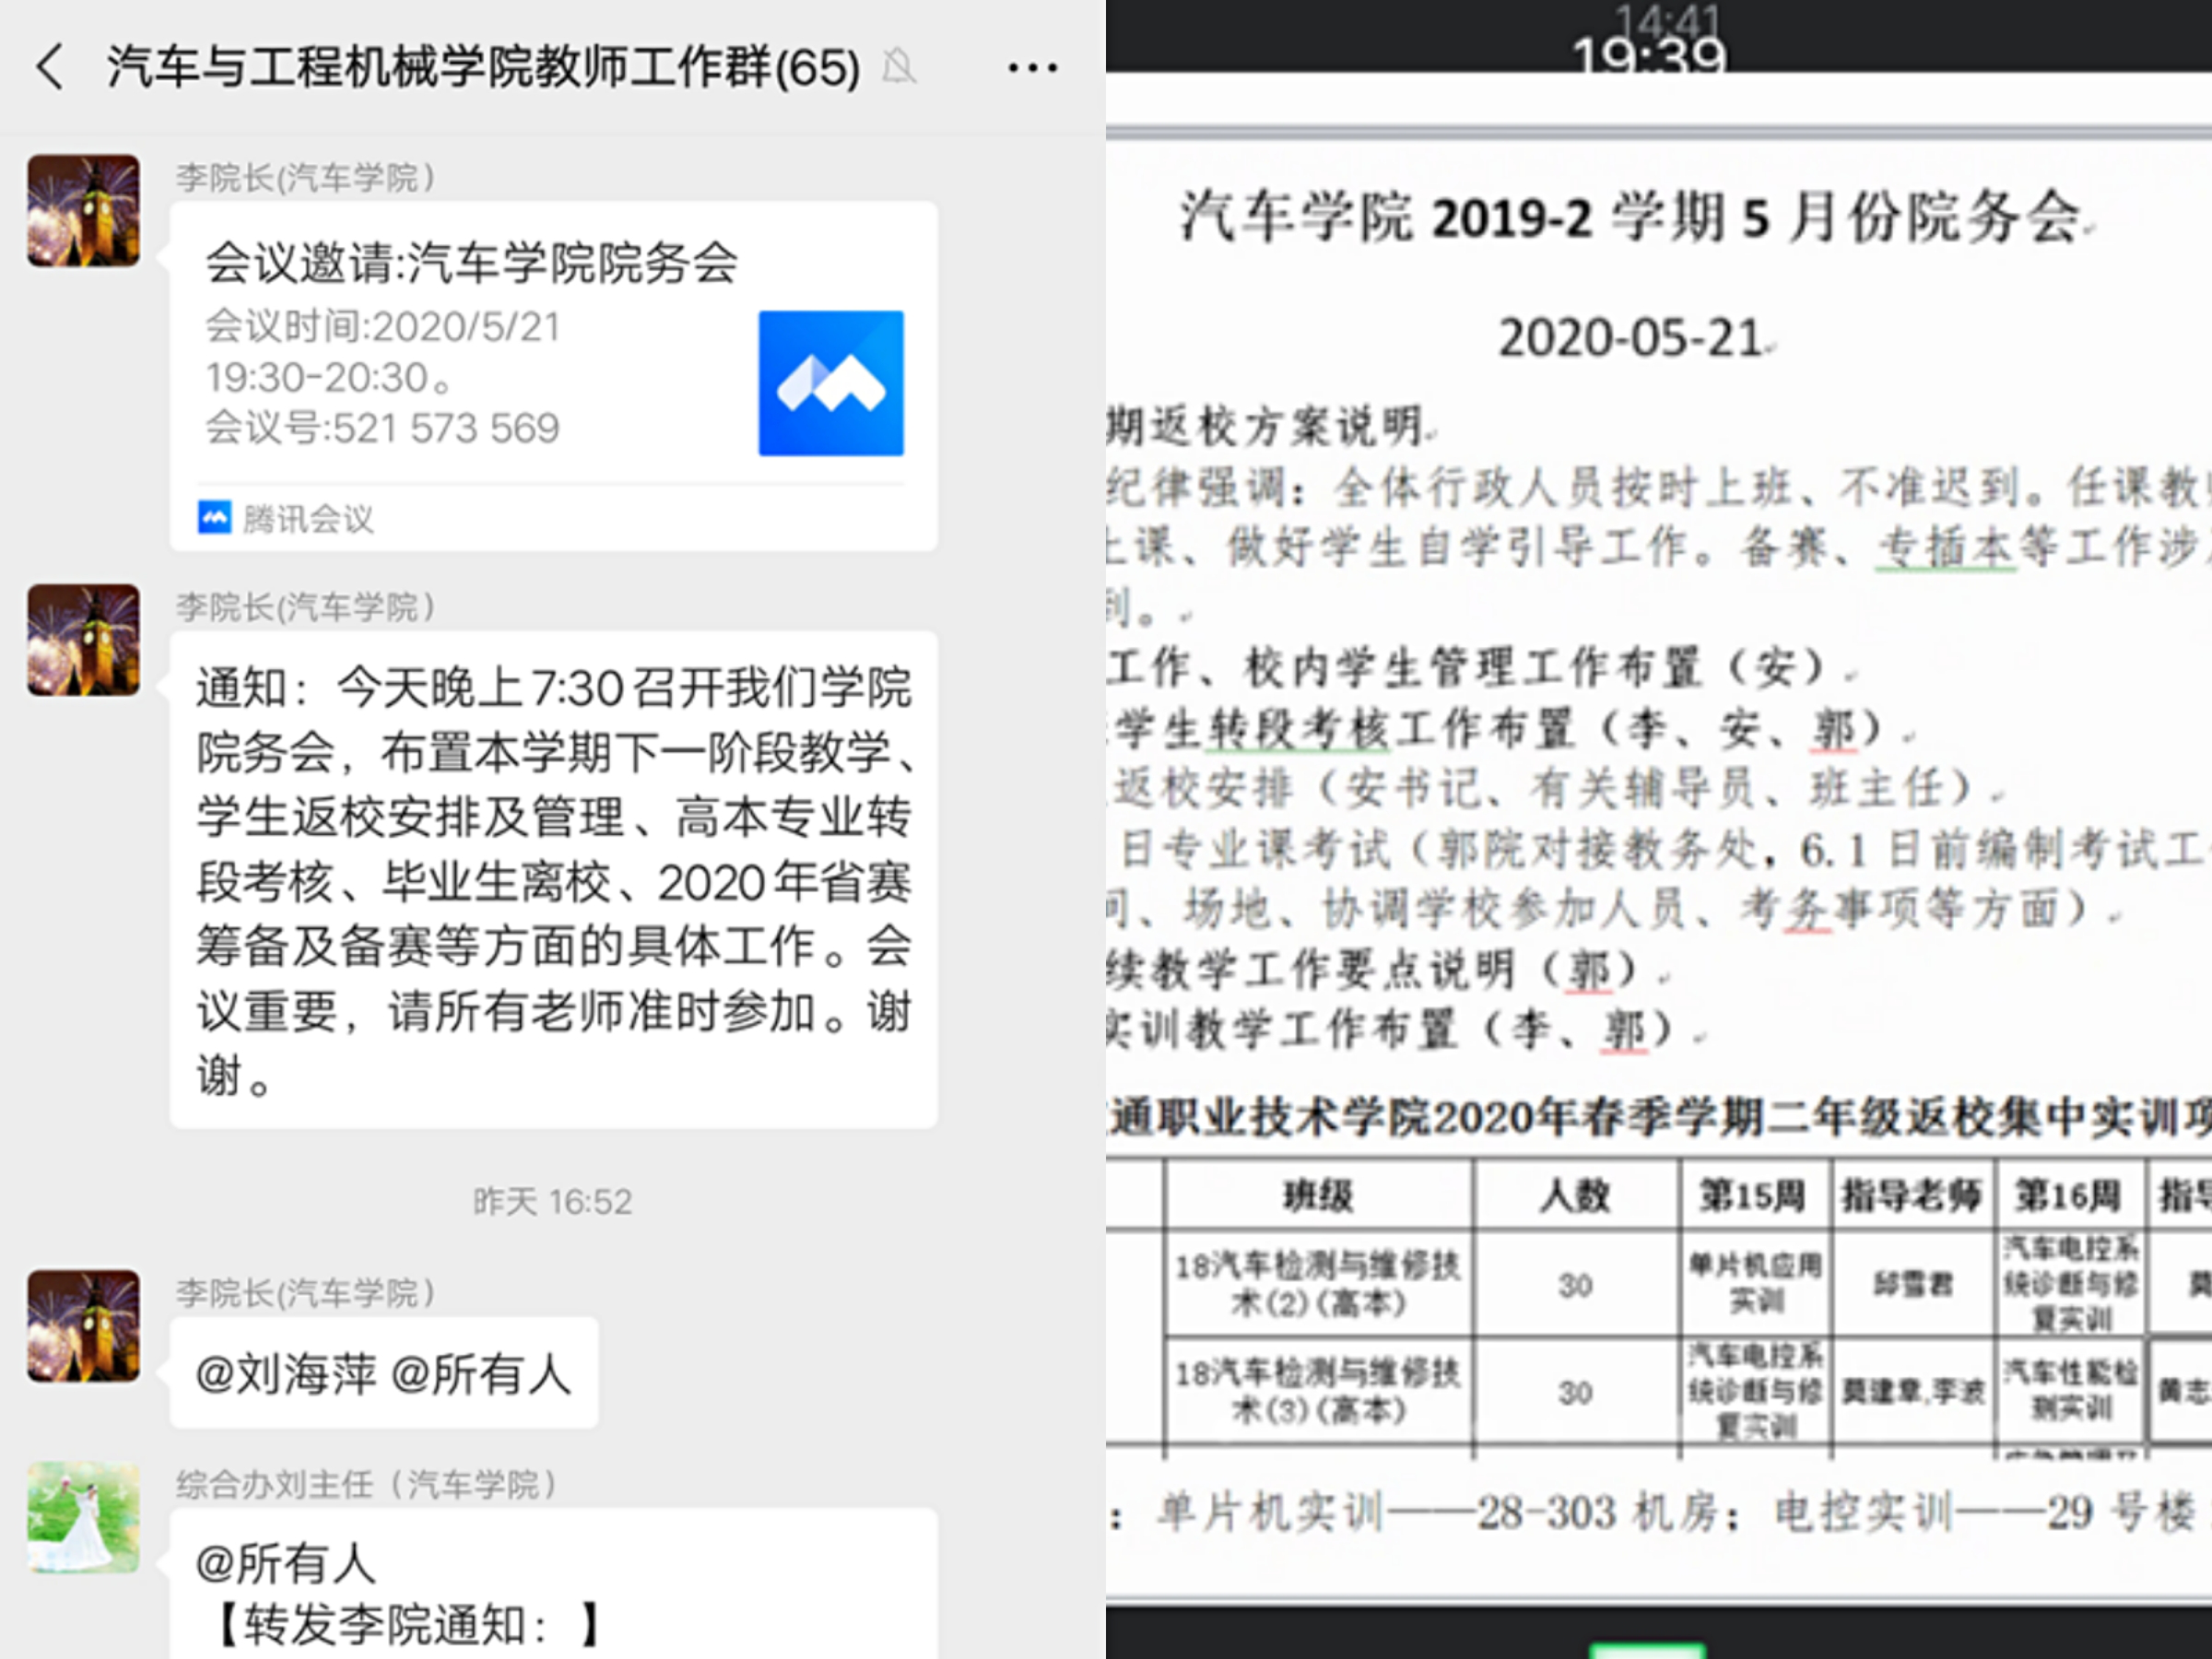Tap the 通知 message about tonight's 7:30 meeting
The height and width of the screenshot is (1659, 2212).
[x=553, y=880]
